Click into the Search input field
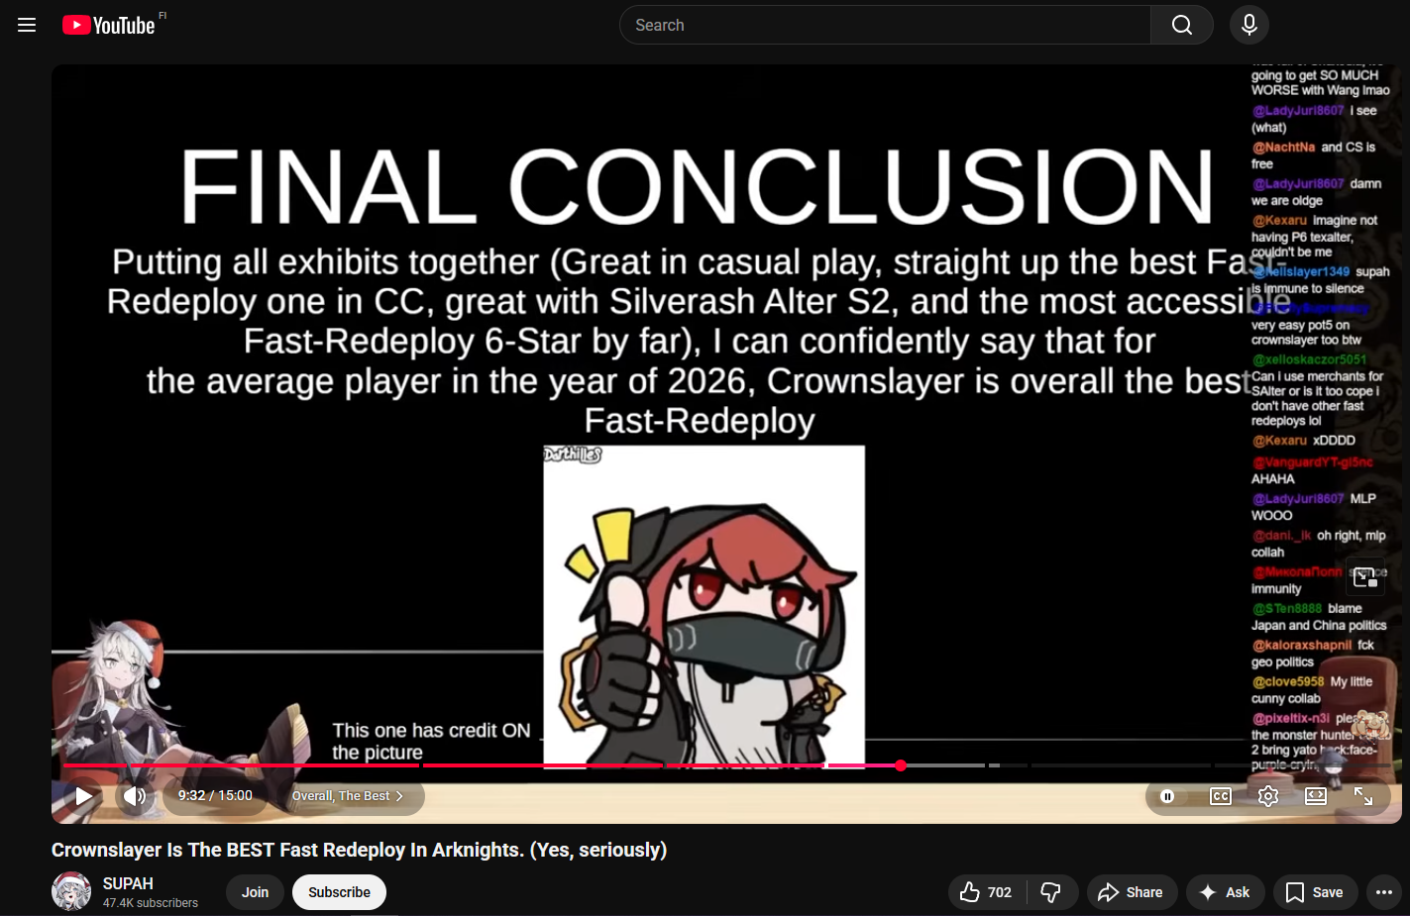This screenshot has height=916, width=1410. click(885, 25)
